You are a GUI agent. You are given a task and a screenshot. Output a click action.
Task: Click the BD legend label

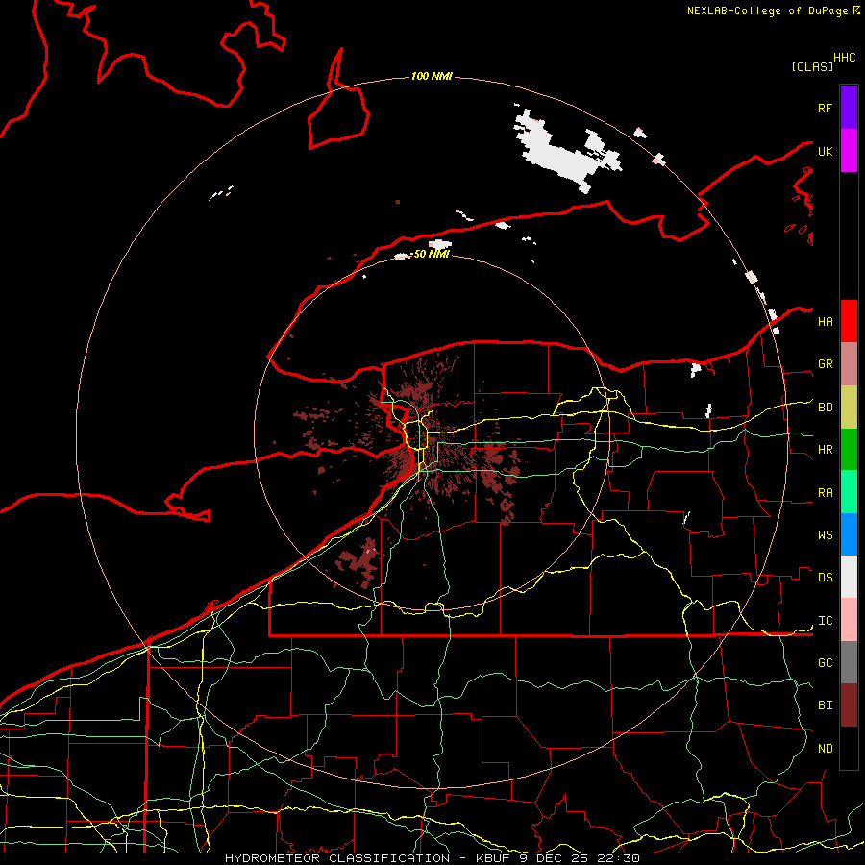pos(825,408)
